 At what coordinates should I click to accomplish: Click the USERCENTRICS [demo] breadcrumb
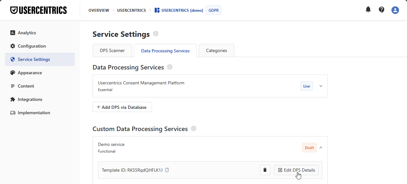click(182, 10)
